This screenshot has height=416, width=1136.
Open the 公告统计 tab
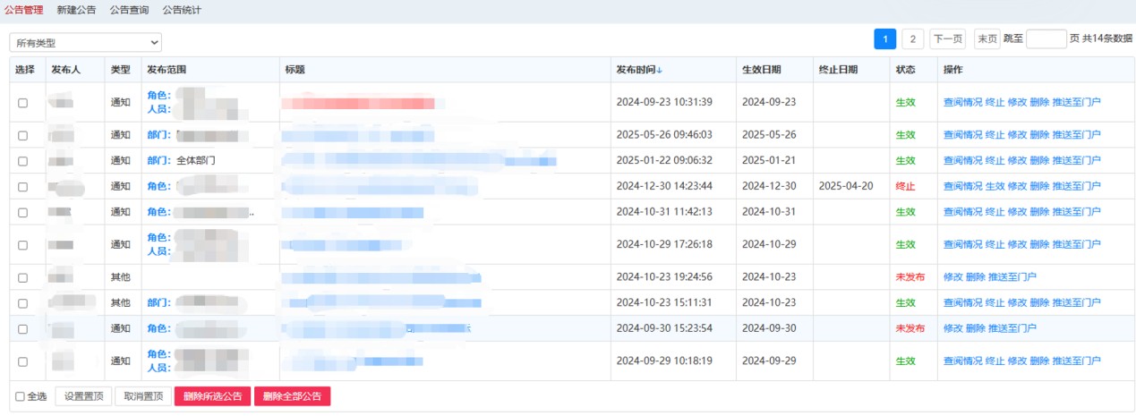(x=182, y=10)
